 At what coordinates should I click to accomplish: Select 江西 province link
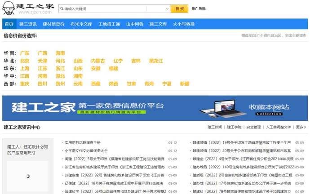coord(25,76)
